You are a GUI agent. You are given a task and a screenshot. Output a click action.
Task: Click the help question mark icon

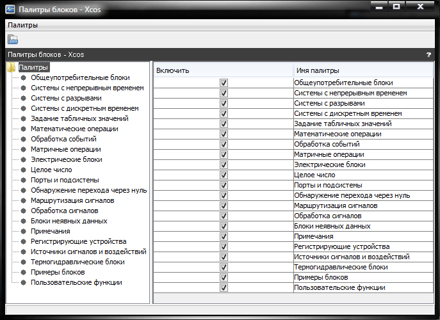(x=428, y=54)
